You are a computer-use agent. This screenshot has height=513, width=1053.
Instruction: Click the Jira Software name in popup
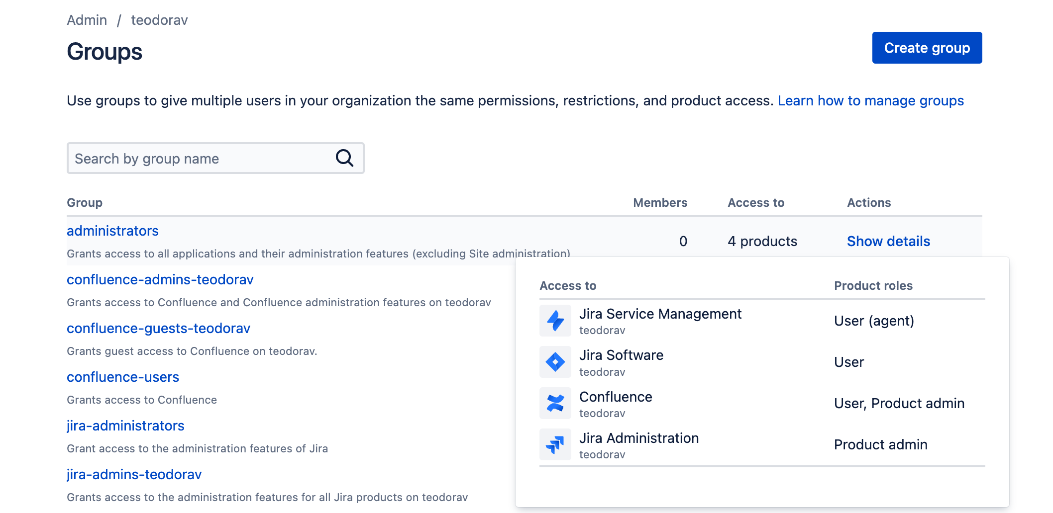point(621,355)
